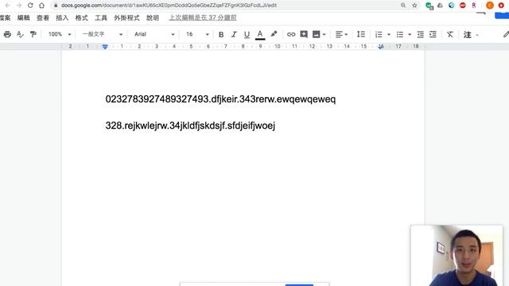Open the orange profile avatar
Viewport: 509px width, 286px height.
(x=490, y=6)
